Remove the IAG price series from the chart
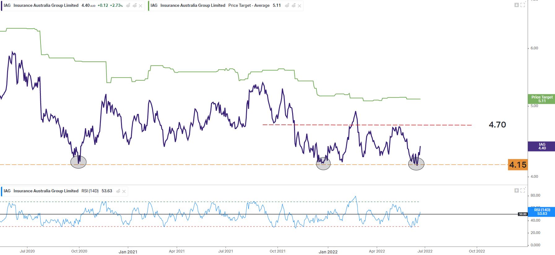Viewport: 555px width, 255px height. click(141, 6)
